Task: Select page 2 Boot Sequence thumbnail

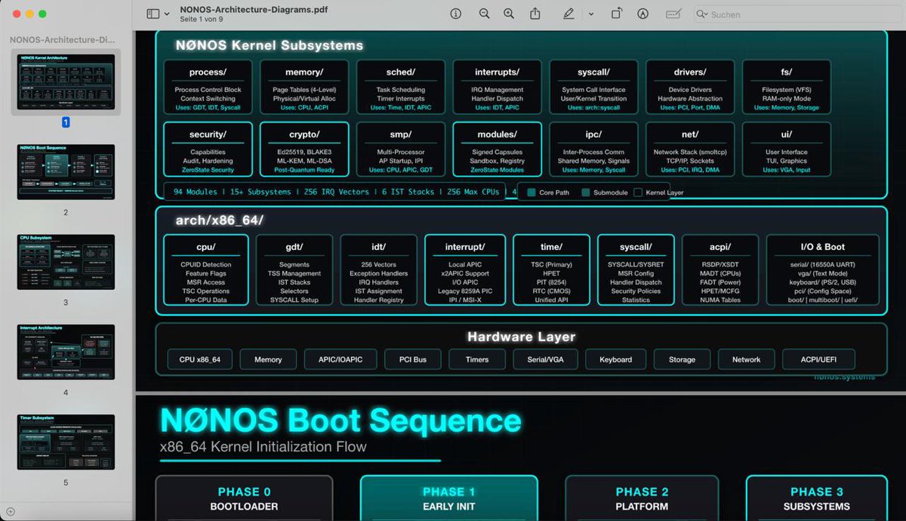Action: click(66, 172)
